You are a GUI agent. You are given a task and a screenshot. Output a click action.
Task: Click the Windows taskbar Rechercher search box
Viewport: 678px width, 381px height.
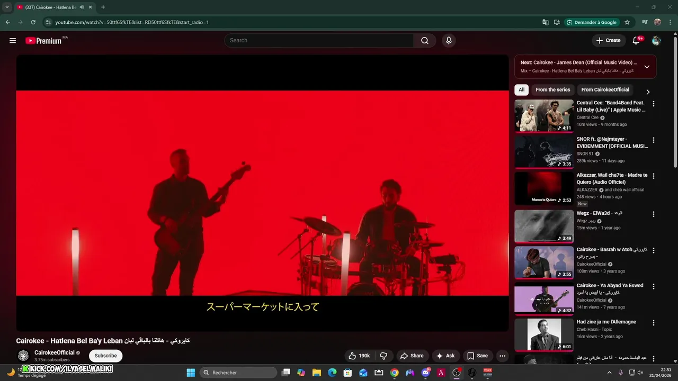[239, 373]
